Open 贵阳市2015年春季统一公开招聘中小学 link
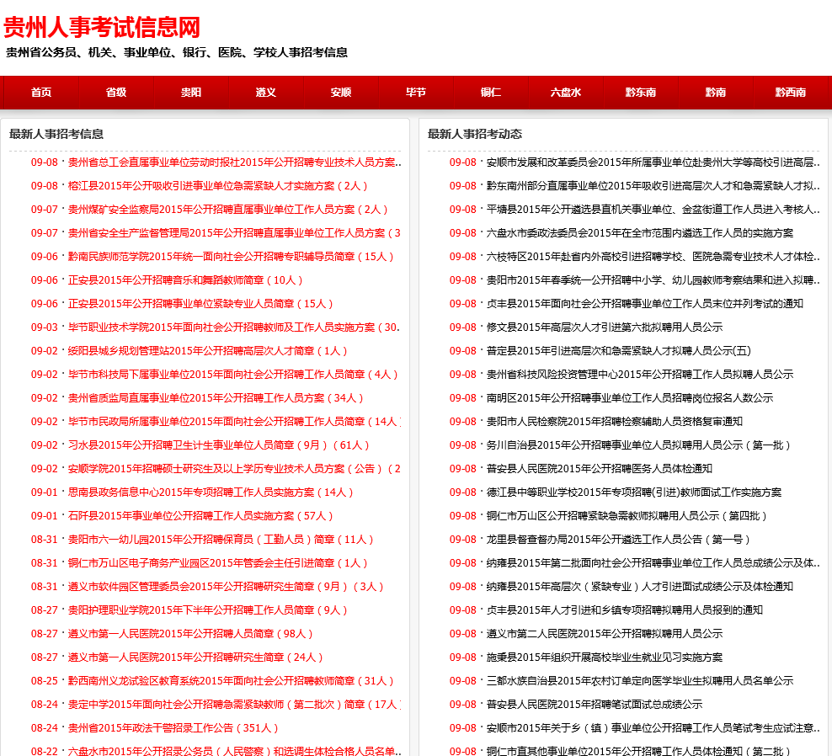Image resolution: width=832 pixels, height=756 pixels. pyautogui.click(x=653, y=280)
